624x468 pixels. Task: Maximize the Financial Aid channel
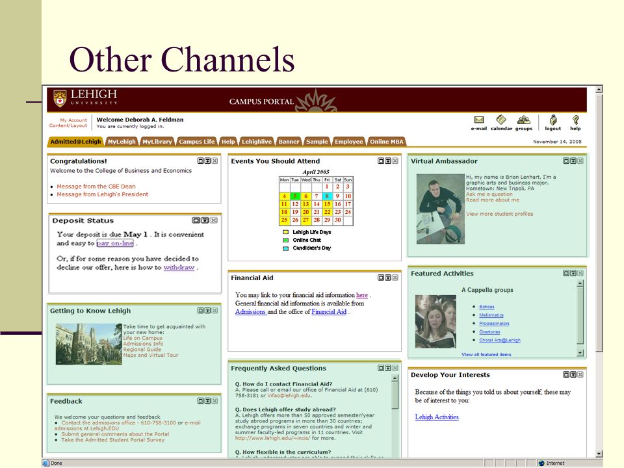381,278
